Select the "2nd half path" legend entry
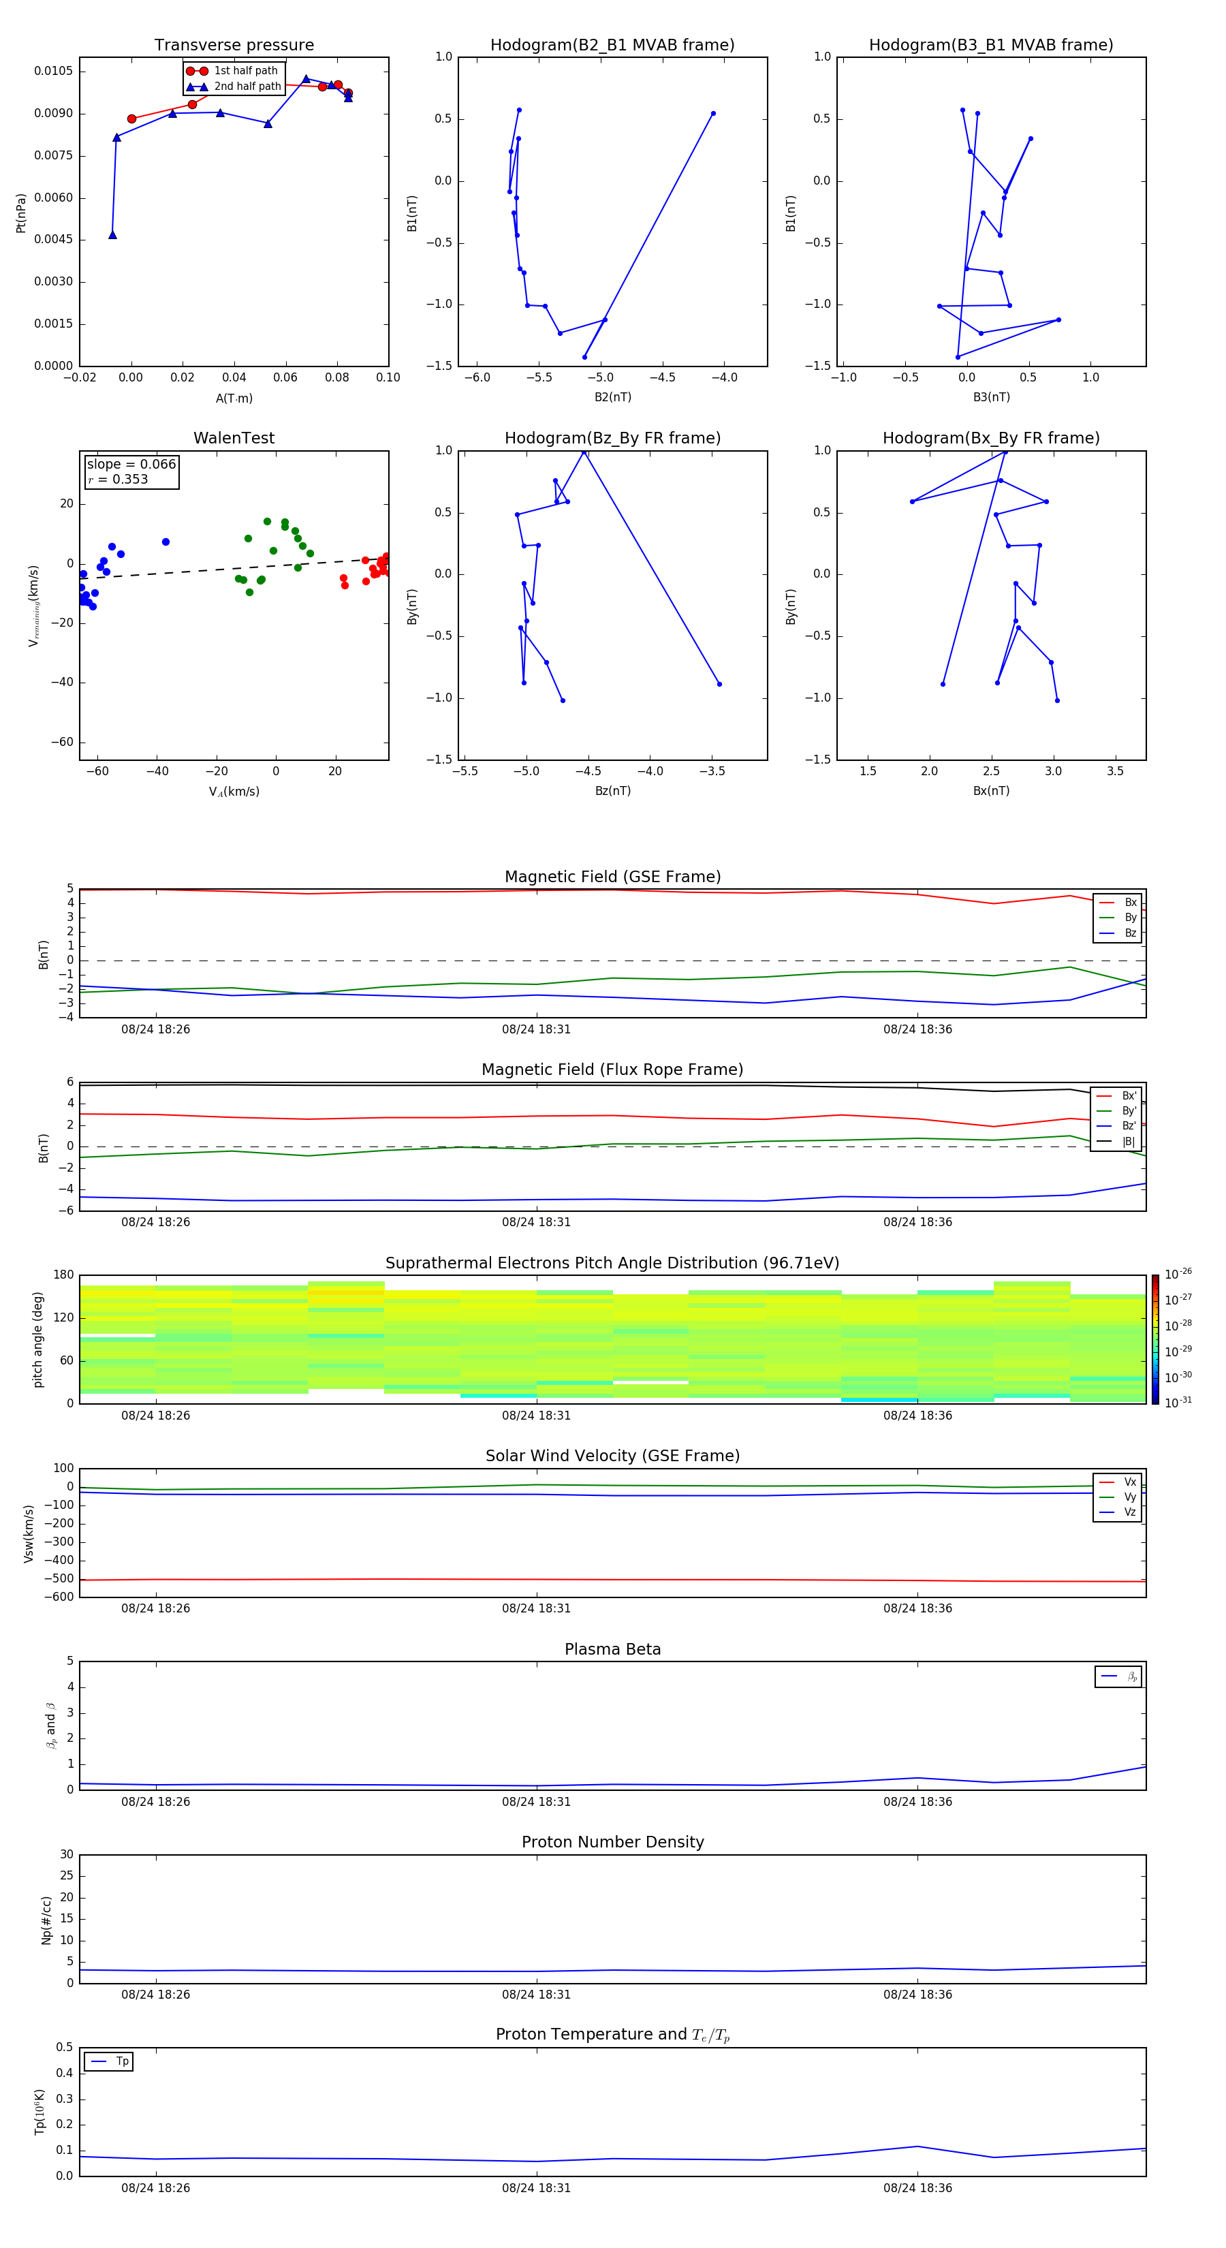Screen dimensions: 1226x2248 pyautogui.click(x=233, y=87)
